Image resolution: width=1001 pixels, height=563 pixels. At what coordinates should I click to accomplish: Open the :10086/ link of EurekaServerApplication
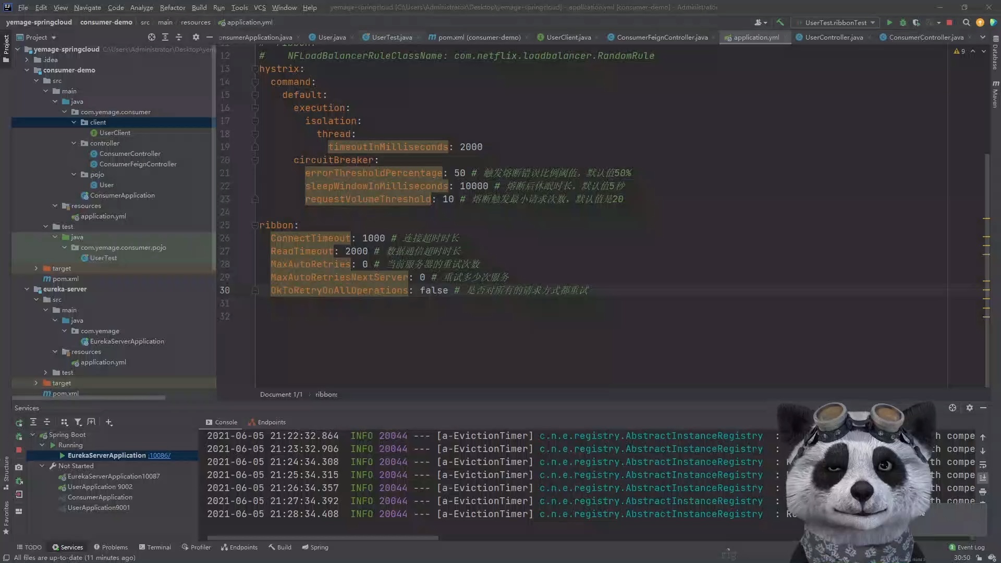(159, 456)
